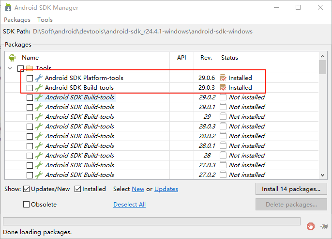The width and height of the screenshot is (332, 239).
Task: Select Build-tools row name with revision 29.0.1
Action: (x=80, y=107)
